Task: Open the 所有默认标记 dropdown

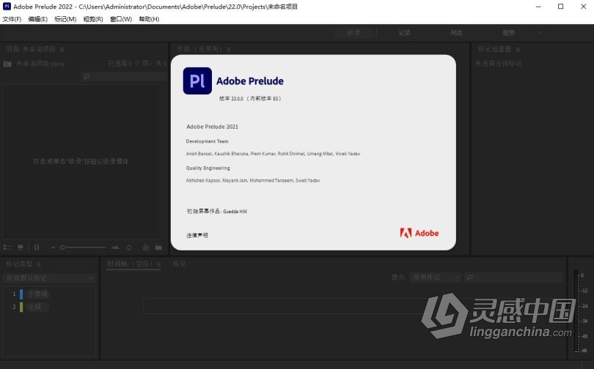Action: 49,278
